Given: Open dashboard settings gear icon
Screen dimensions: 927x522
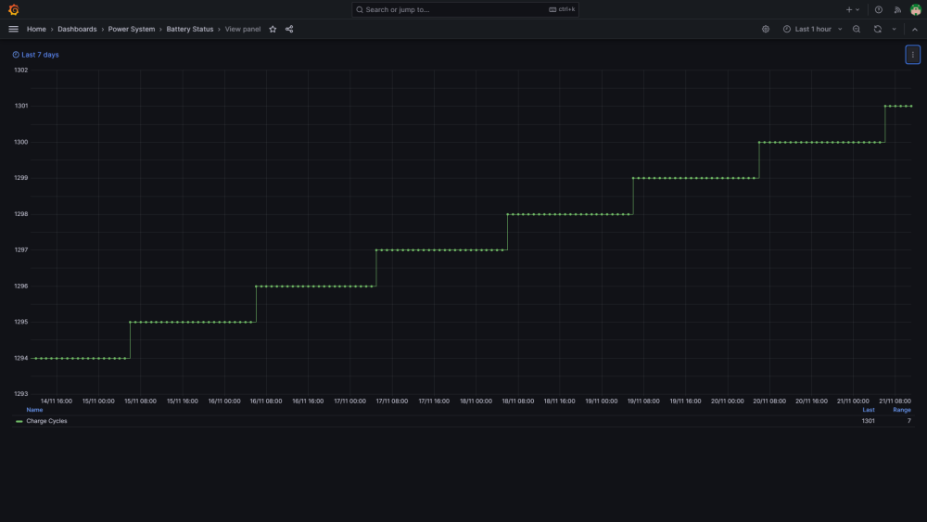Looking at the screenshot, I should pos(766,29).
